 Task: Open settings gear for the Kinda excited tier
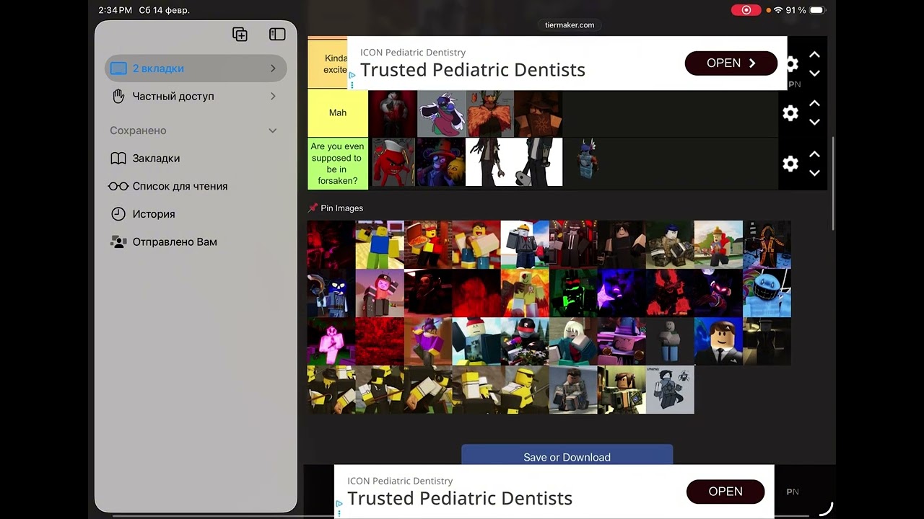[792, 64]
